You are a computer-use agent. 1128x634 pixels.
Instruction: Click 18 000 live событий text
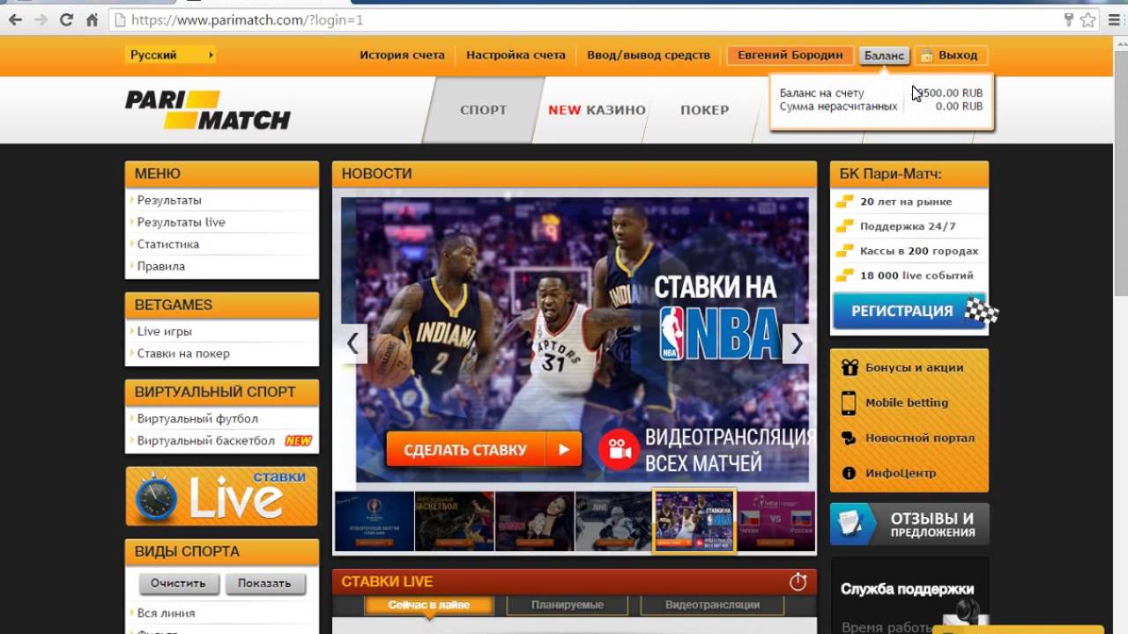(x=916, y=276)
